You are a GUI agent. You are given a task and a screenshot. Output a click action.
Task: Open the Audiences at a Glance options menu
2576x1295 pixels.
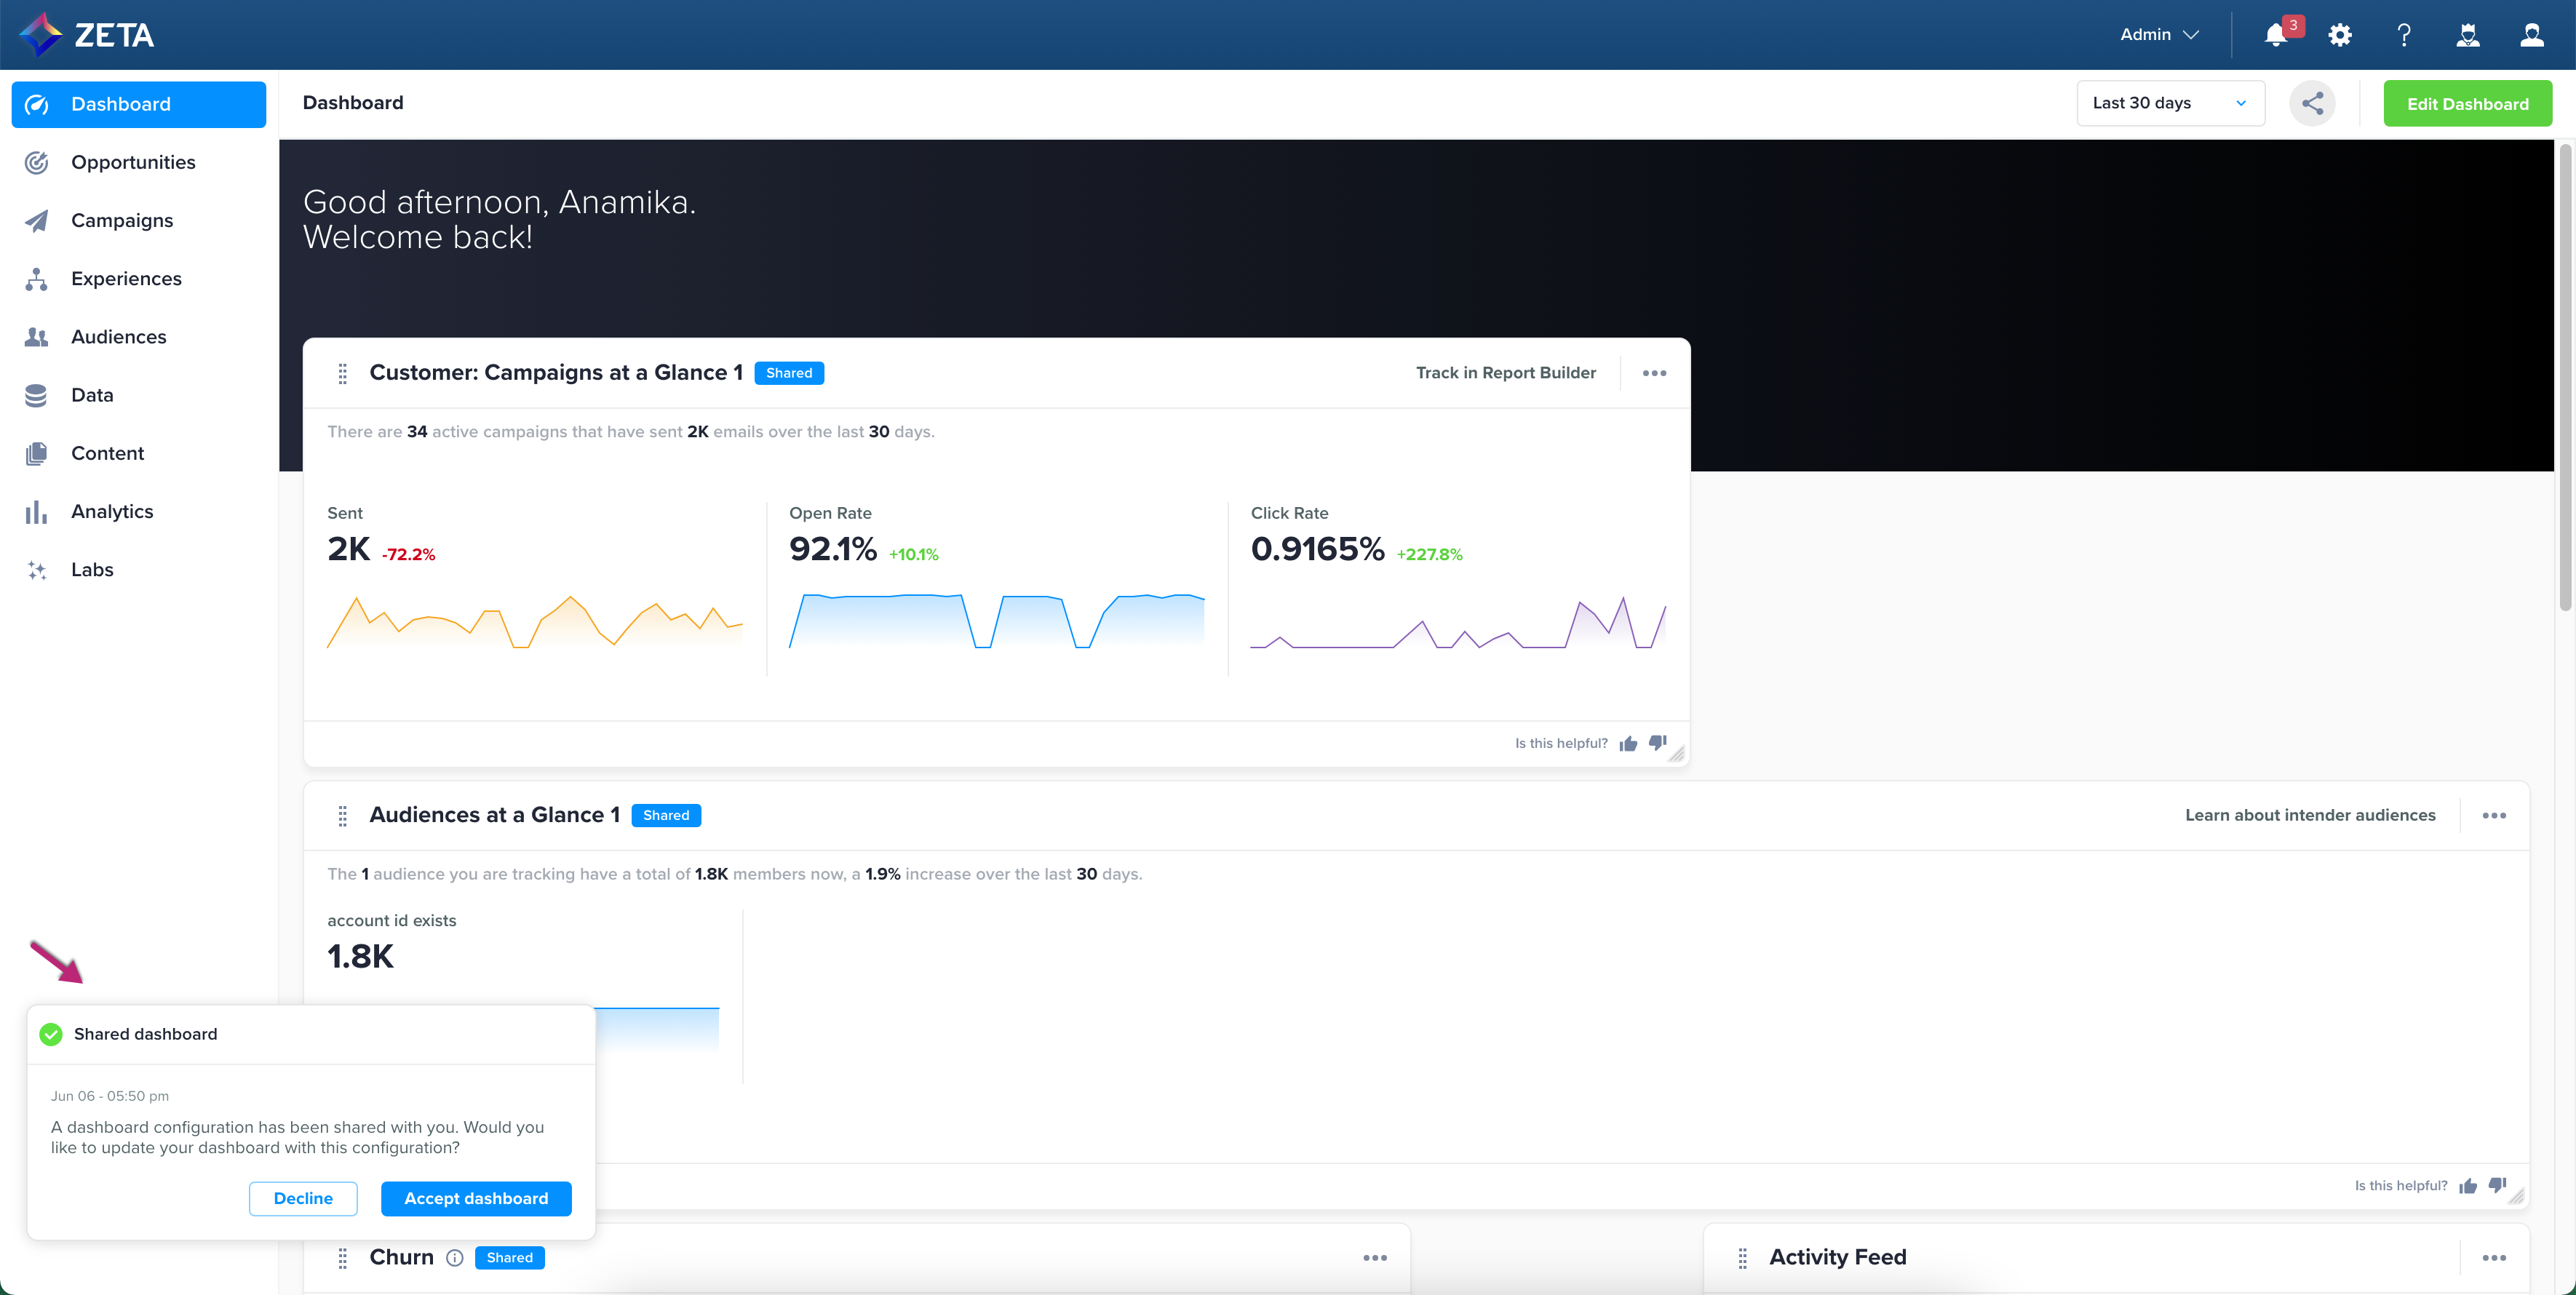click(2495, 815)
